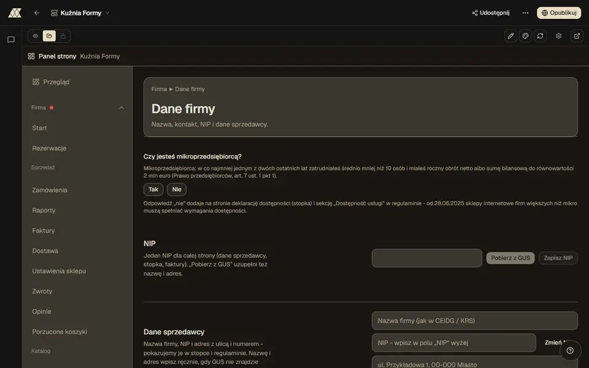
Task: Open Zamówienia in the sidebar
Action: [77, 190]
